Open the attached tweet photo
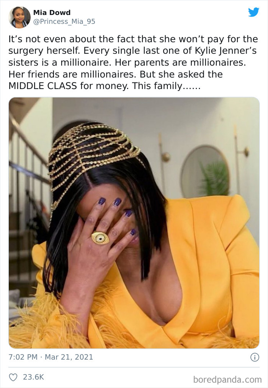The width and height of the screenshot is (268, 388). [x=134, y=223]
